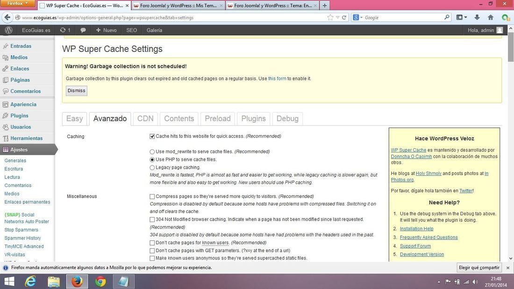Show URL history dropdown arrow in address bar

(x=338, y=17)
